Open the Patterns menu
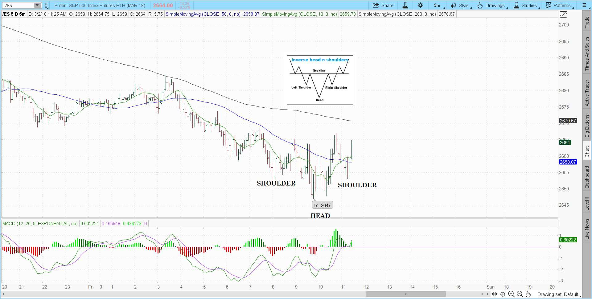 [x=559, y=6]
